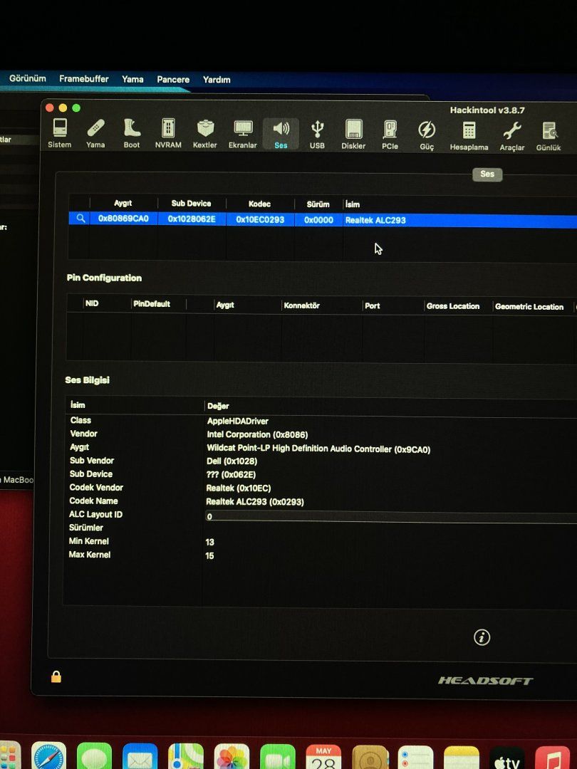Open the Yama patch section

click(x=95, y=133)
